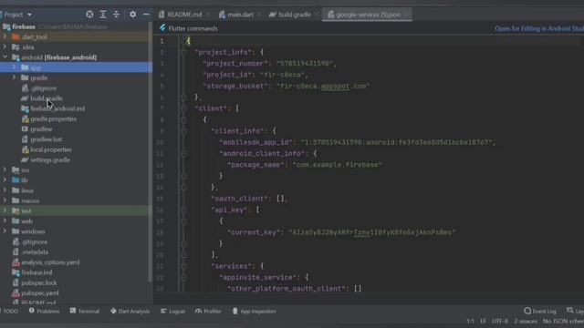Expand the test folder
Image resolution: width=584 pixels, height=328 pixels.
coord(5,210)
